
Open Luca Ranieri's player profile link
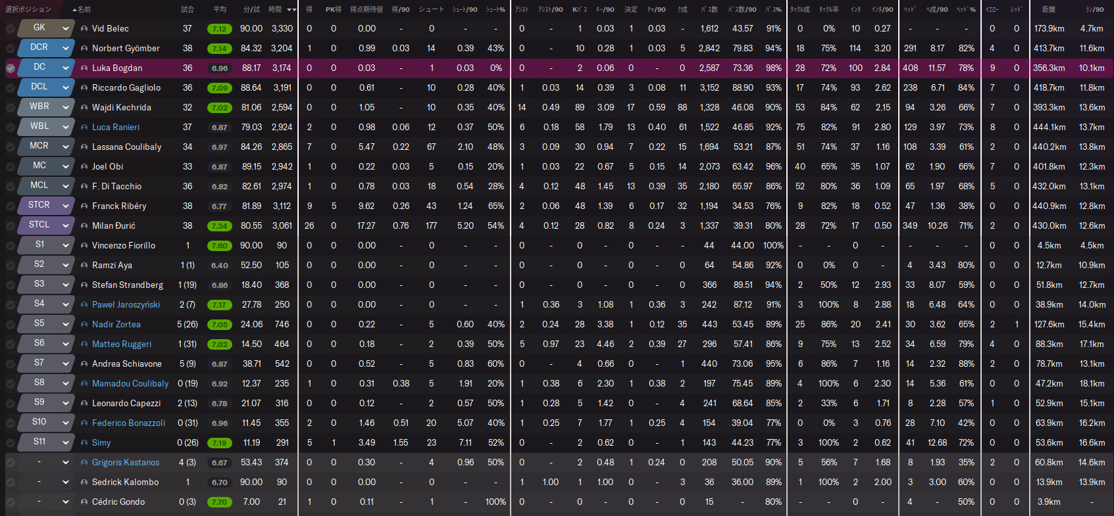pos(116,128)
